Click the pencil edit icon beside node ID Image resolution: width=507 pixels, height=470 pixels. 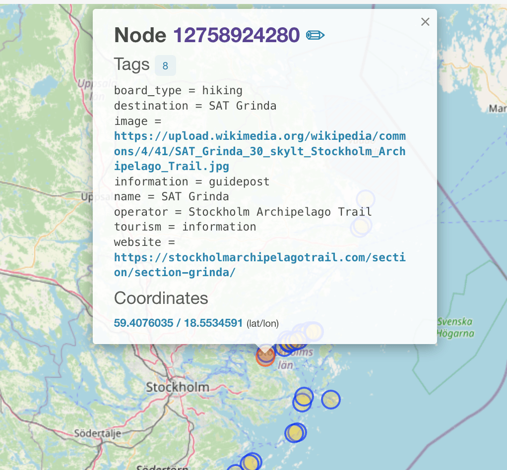pyautogui.click(x=315, y=35)
